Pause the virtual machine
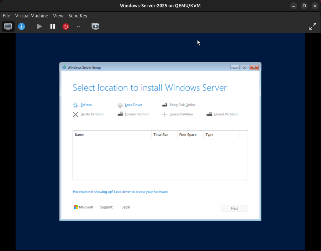This screenshot has height=251, width=321. click(x=53, y=26)
